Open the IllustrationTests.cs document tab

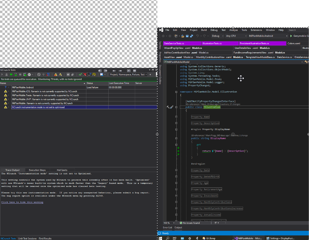212,44
